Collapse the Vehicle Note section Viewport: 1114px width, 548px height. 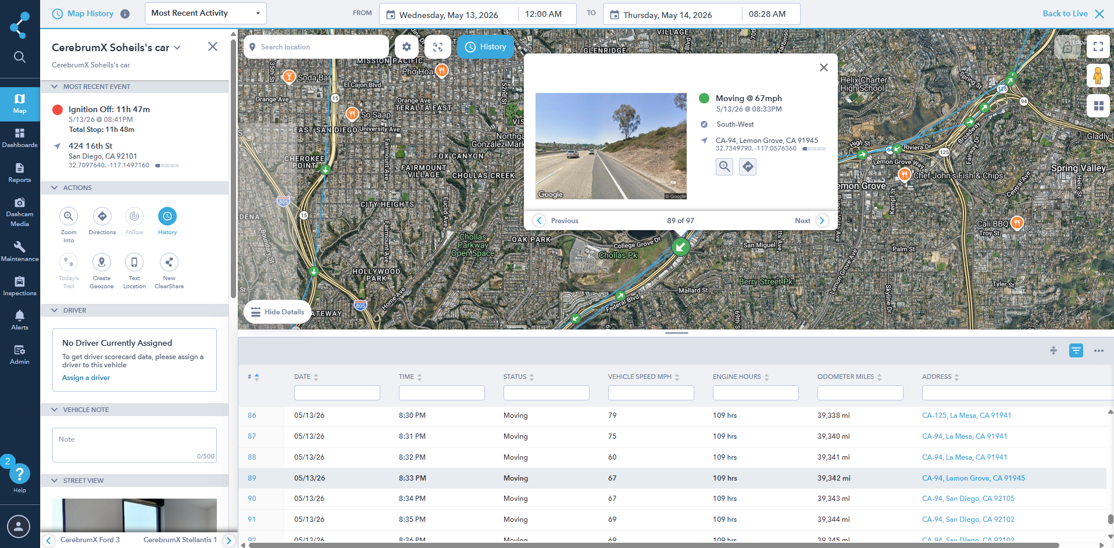coord(55,410)
